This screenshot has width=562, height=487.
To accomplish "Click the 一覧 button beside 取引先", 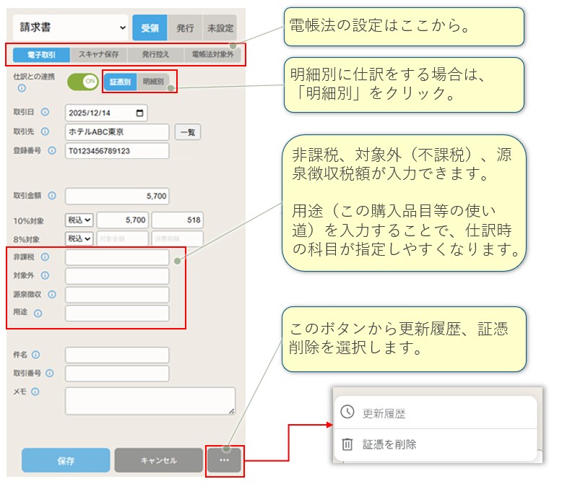I will [187, 132].
